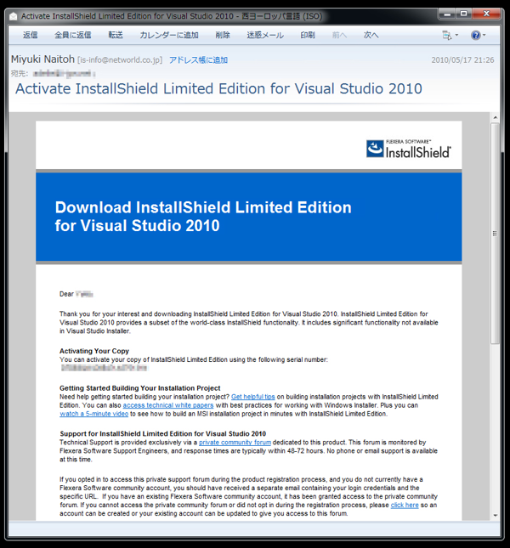Click 全員に返信 (Reply all)
The width and height of the screenshot is (510, 548).
point(73,35)
